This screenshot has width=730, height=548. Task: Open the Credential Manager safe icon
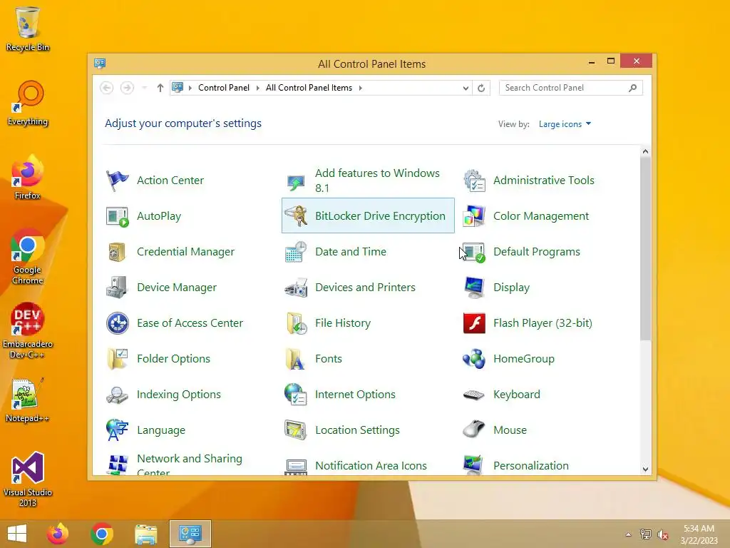pyautogui.click(x=118, y=252)
